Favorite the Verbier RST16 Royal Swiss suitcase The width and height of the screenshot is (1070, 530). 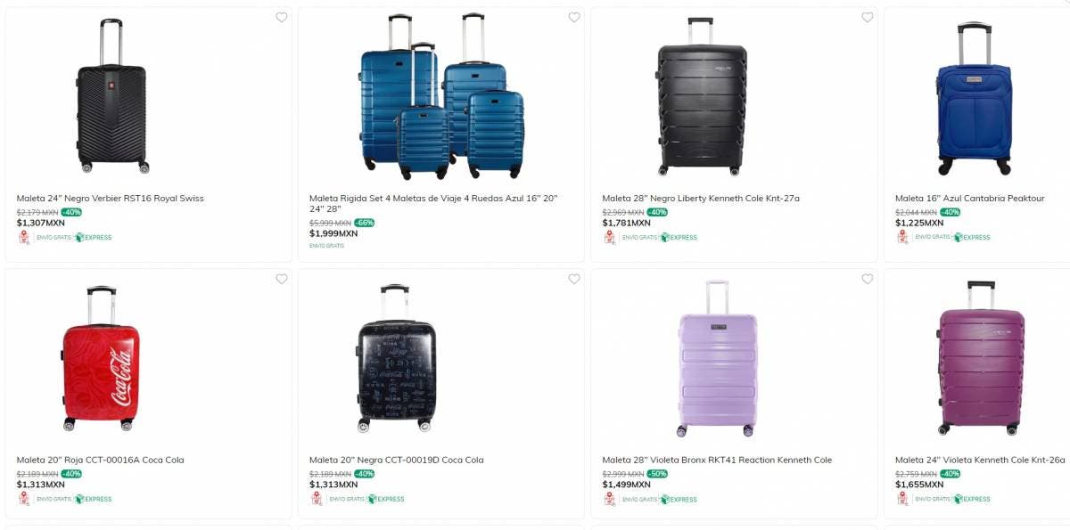point(282,18)
